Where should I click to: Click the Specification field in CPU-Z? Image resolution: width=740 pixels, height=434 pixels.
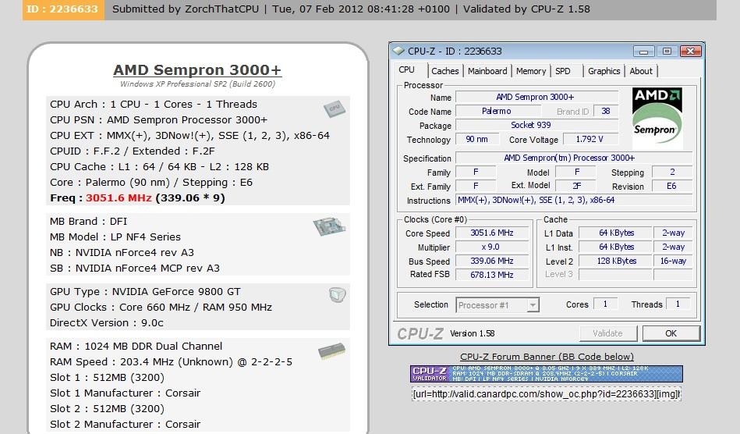[x=574, y=158]
